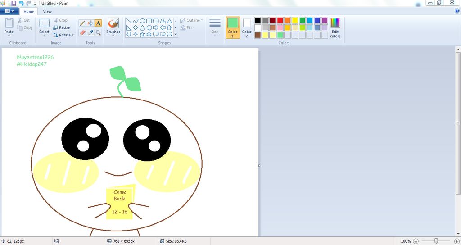The image size is (461, 245).
Task: Activate Color 1 foreground selector
Action: [x=233, y=27]
